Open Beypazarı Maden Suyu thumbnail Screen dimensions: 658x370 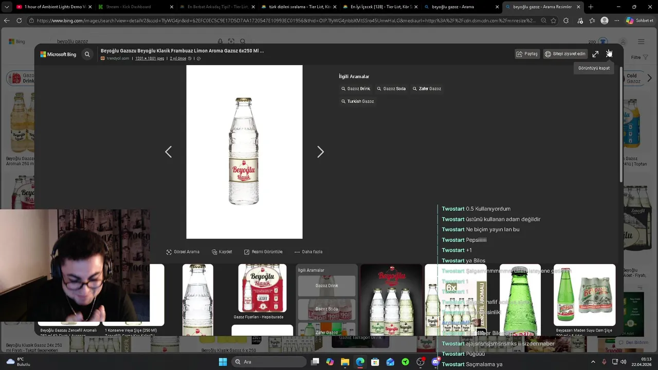pos(584,295)
